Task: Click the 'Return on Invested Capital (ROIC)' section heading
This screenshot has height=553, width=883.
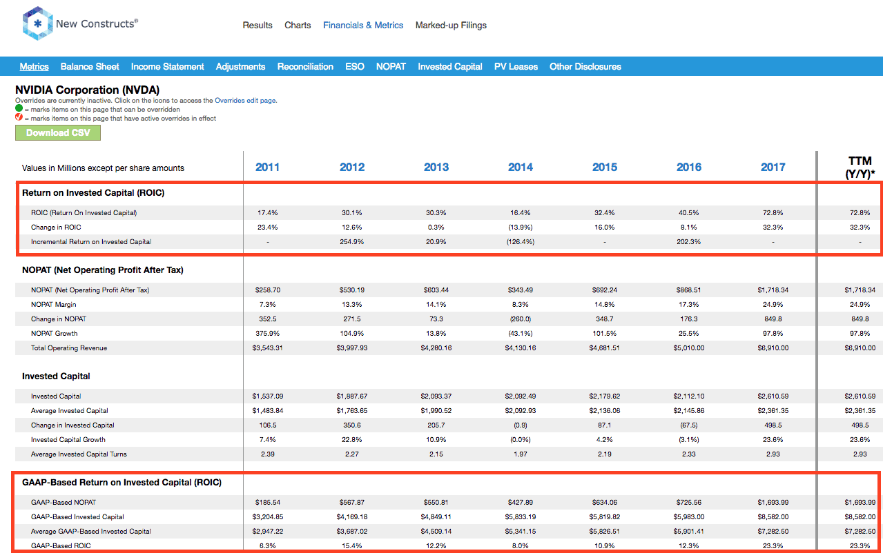Action: 93,193
